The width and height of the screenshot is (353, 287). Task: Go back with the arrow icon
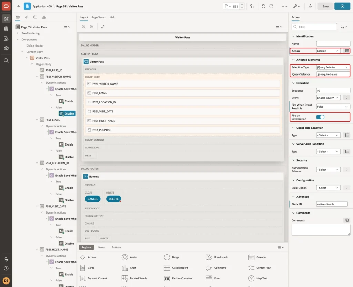[x=19, y=6]
